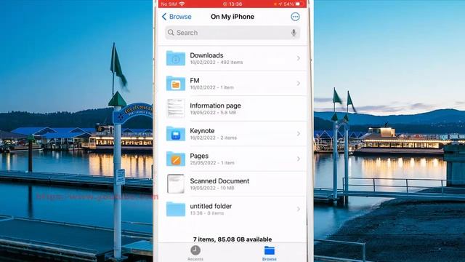Select the "untitled folder" name text
The height and width of the screenshot is (262, 465).
211,206
